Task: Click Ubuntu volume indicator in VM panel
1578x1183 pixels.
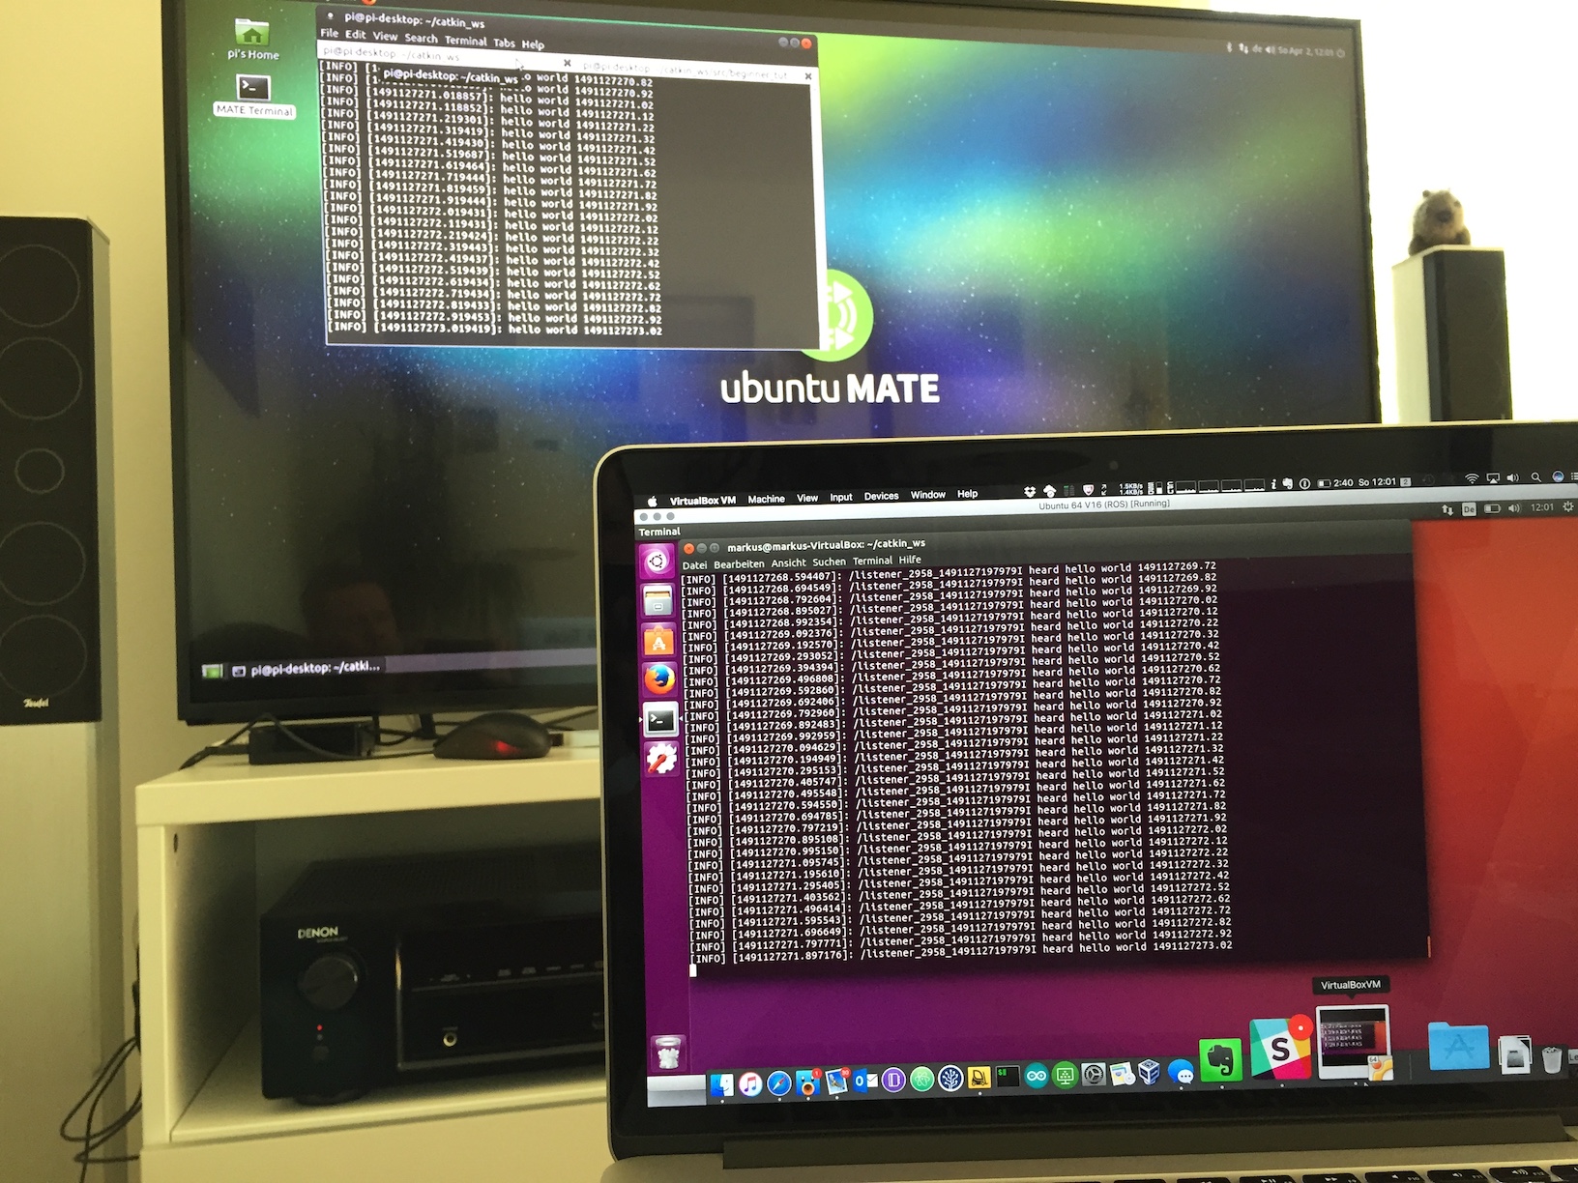Action: click(1513, 507)
